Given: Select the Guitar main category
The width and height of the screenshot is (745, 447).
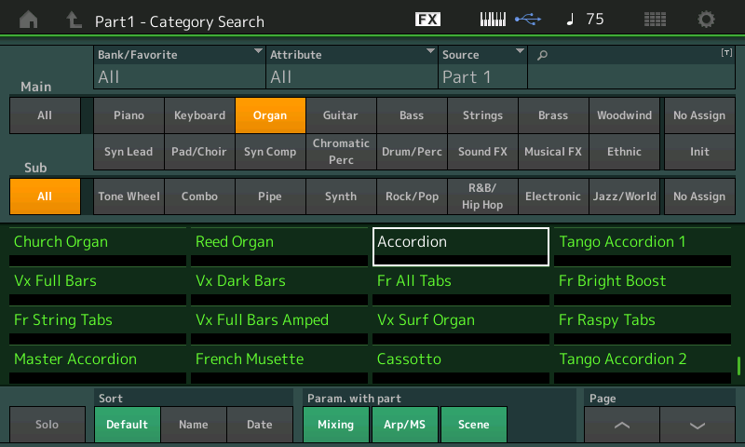Looking at the screenshot, I should (x=341, y=115).
